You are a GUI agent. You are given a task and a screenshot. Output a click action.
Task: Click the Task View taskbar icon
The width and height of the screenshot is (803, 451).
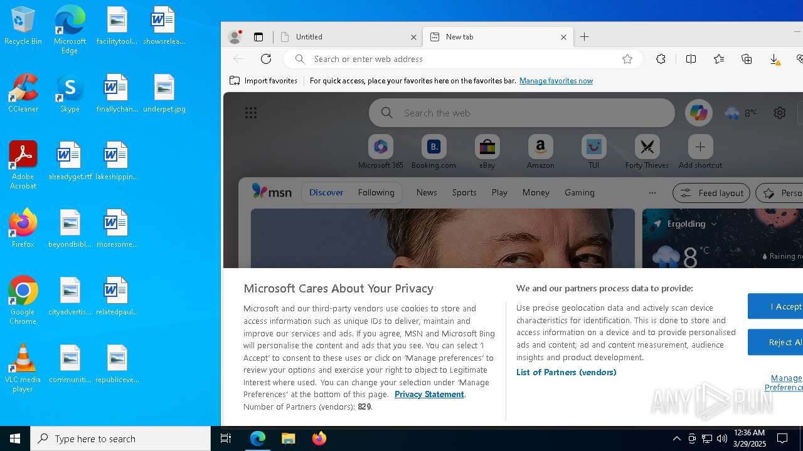[x=226, y=438]
